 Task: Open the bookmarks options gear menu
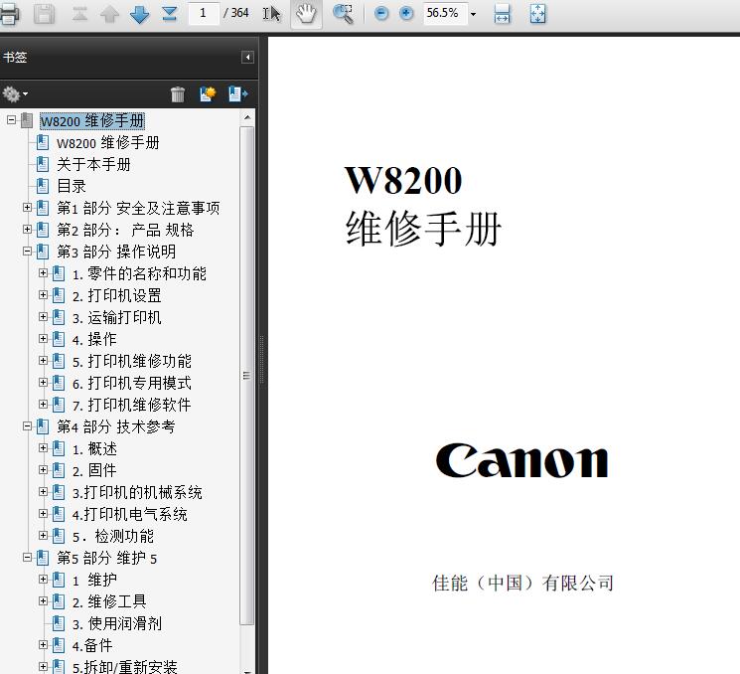pyautogui.click(x=14, y=94)
